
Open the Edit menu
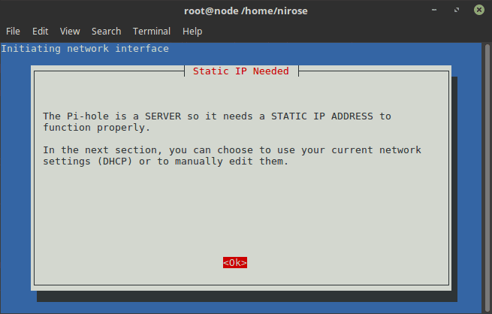[40, 32]
